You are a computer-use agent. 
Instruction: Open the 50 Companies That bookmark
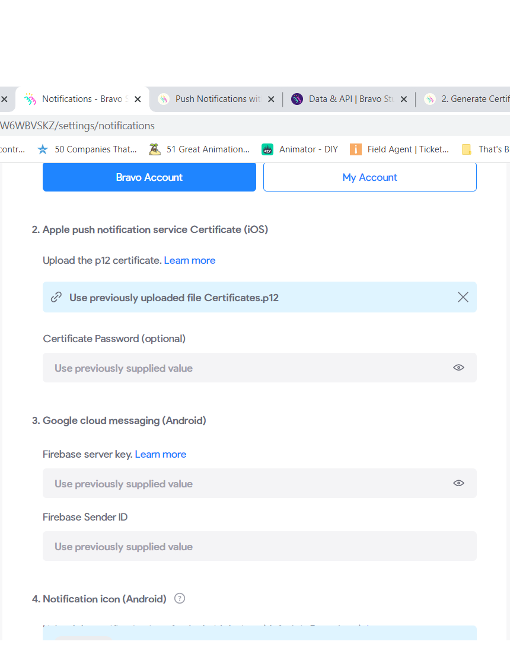pos(87,149)
